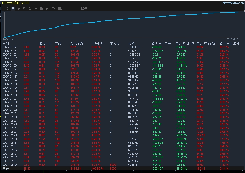Click the MTDriver统计 V3.25 title
Viewport: 245px width, 173px height.
[15, 3]
